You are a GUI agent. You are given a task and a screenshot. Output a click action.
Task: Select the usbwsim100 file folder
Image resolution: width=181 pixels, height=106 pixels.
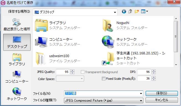click(58, 58)
